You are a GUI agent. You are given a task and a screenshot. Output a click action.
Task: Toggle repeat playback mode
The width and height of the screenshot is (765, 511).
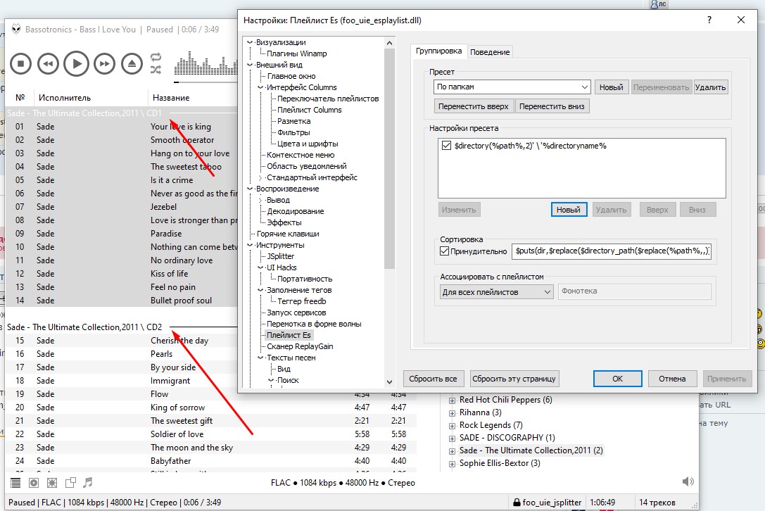(x=156, y=57)
